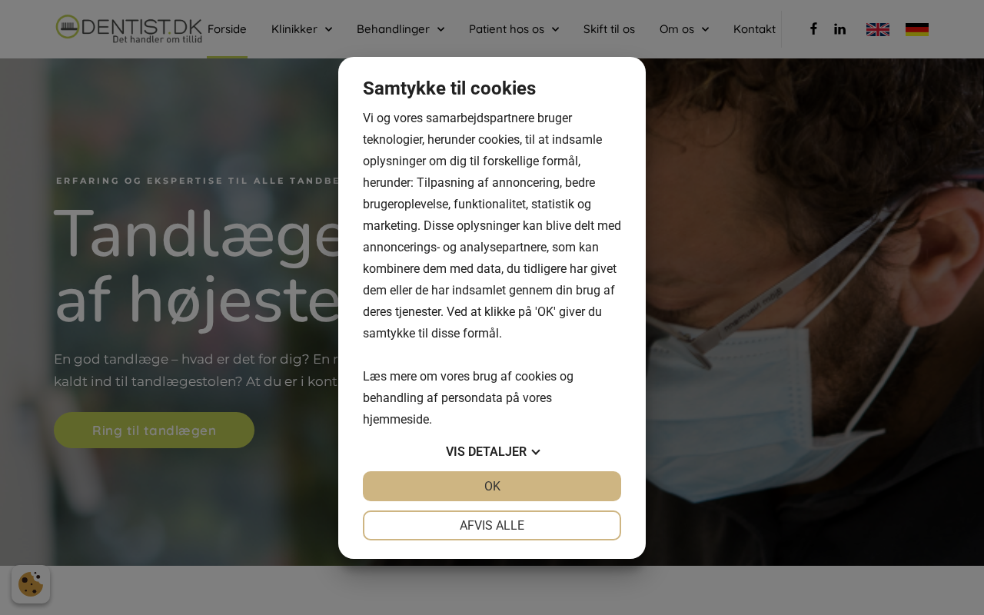
Task: Switch language with the German flag
Action: 917,29
